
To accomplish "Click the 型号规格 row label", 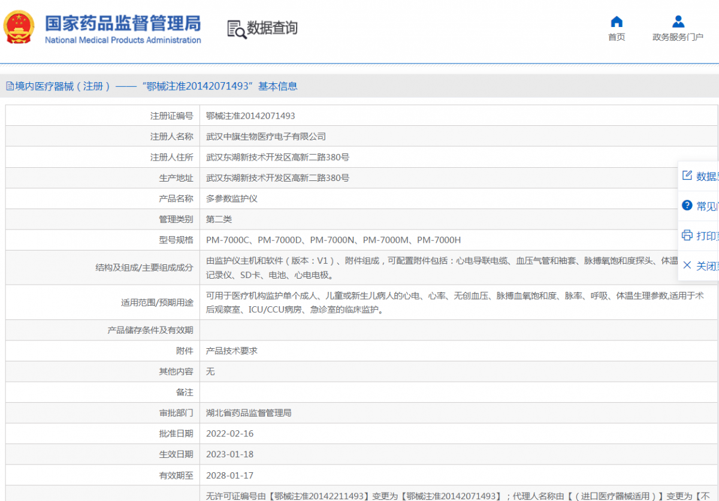I will pyautogui.click(x=176, y=240).
